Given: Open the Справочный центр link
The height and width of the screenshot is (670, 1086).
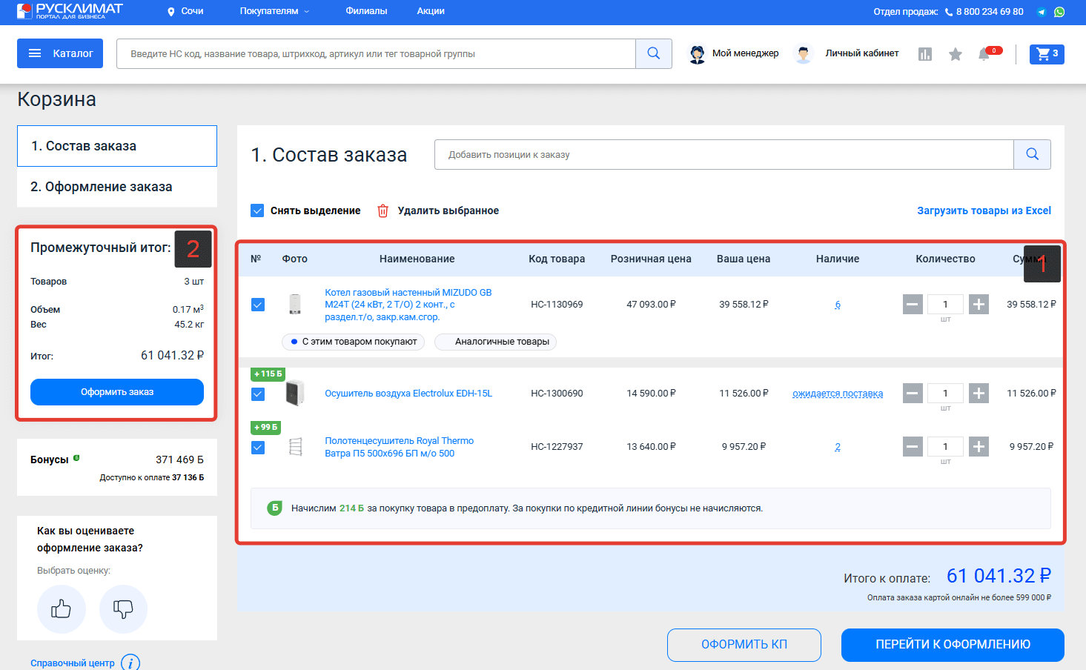Looking at the screenshot, I should pyautogui.click(x=73, y=663).
